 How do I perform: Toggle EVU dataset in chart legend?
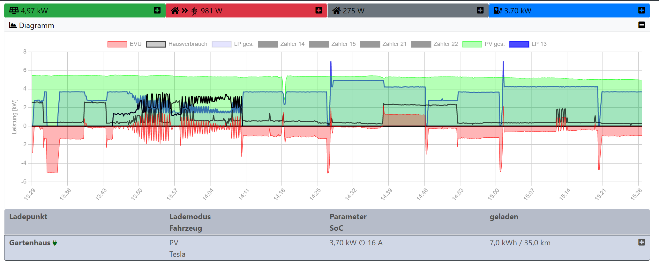124,44
